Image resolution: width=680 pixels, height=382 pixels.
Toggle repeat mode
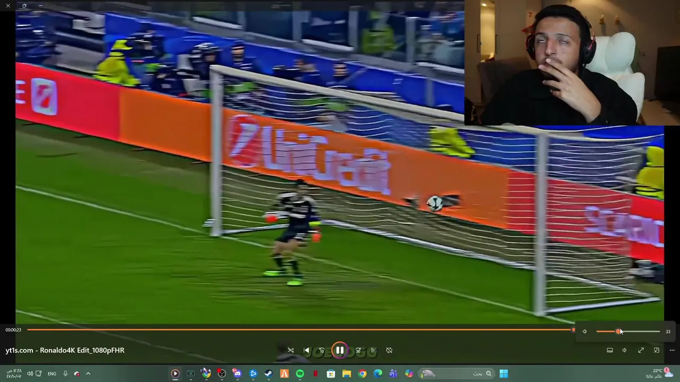click(389, 350)
